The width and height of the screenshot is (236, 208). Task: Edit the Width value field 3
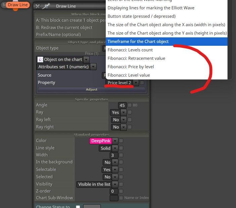click(x=114, y=155)
